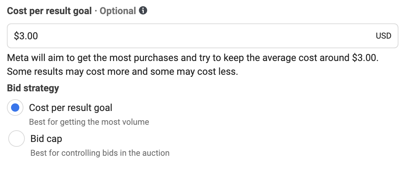The image size is (406, 173).
Task: Click the word 'Meta' in the helper text
Action: 18,58
